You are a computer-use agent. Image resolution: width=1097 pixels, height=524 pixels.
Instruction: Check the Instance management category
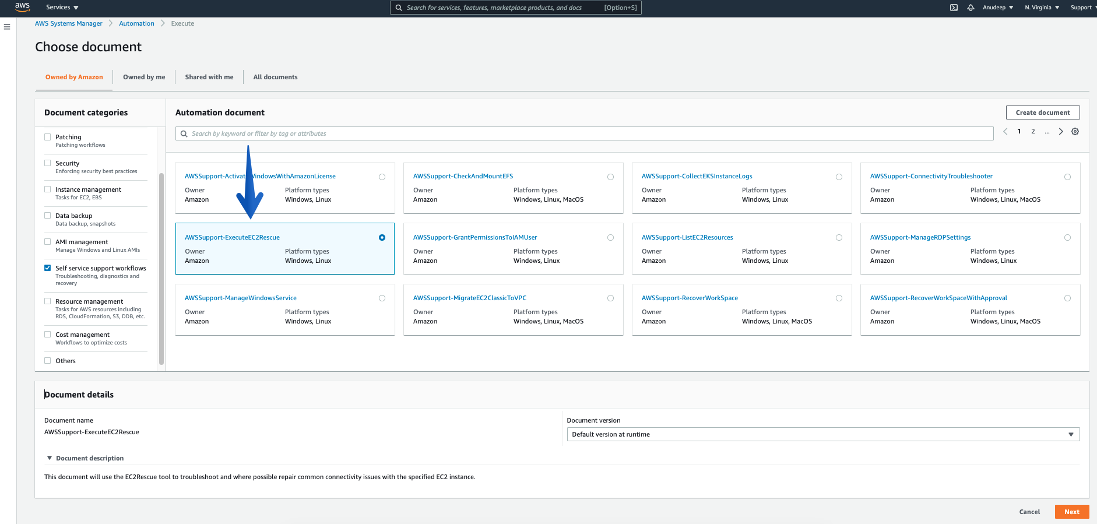coord(48,189)
